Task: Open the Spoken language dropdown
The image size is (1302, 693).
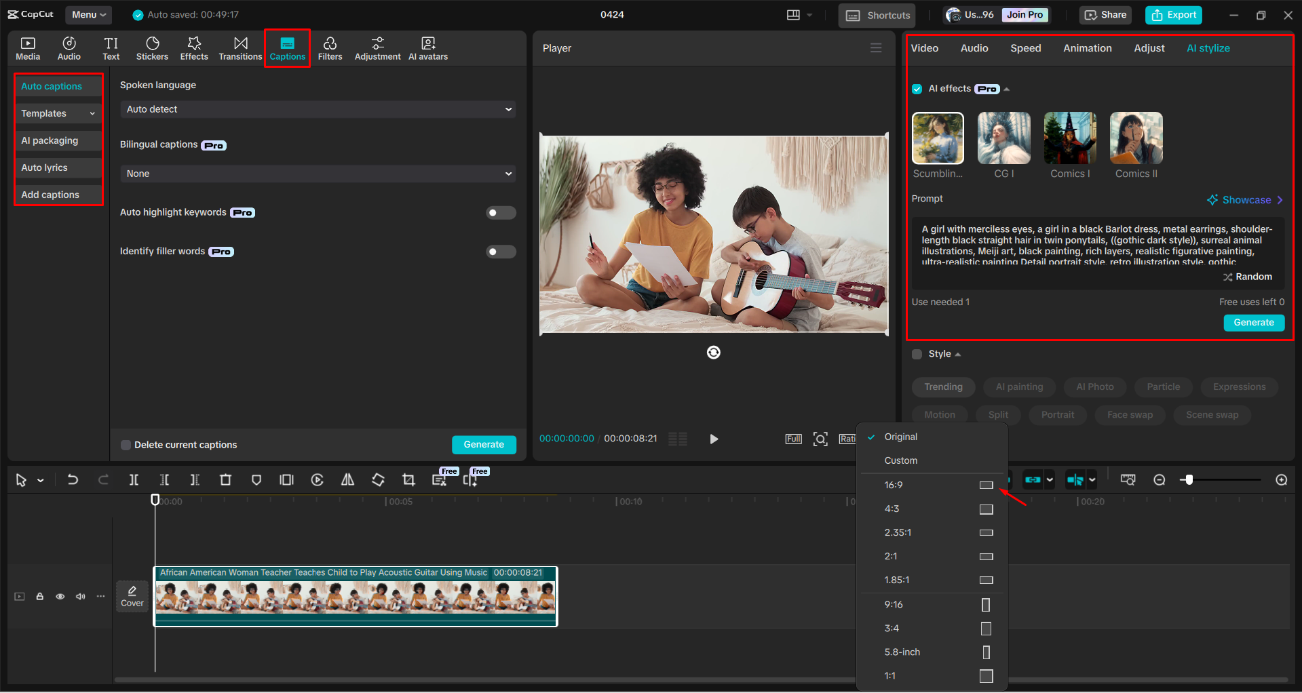Action: [317, 109]
